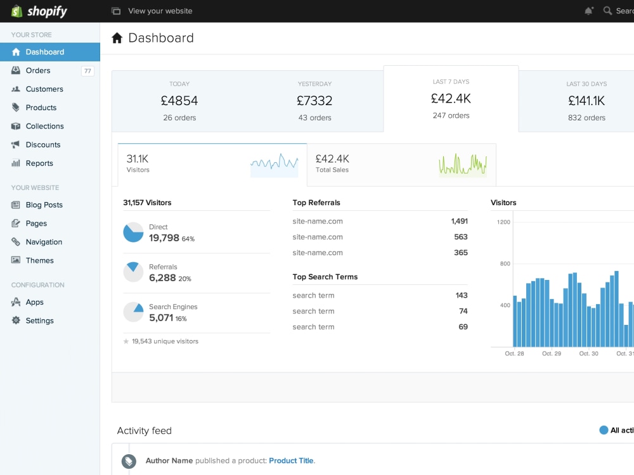
Task: Click the green total sales sparkline
Action: pyautogui.click(x=463, y=165)
